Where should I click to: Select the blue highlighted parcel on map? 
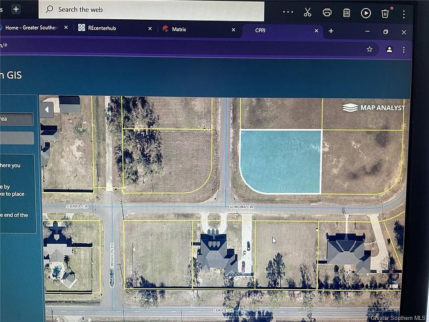pyautogui.click(x=281, y=161)
